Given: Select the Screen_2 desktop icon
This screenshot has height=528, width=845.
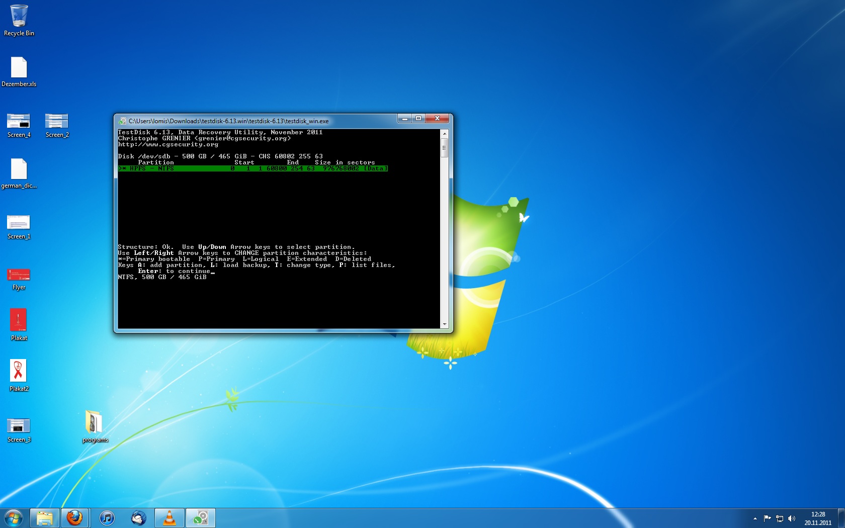Looking at the screenshot, I should 57,126.
